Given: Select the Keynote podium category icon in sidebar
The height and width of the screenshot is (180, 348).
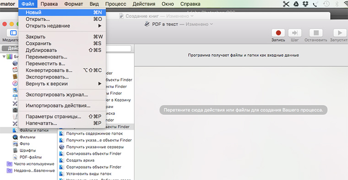Looking at the screenshot, I should (15, 97).
